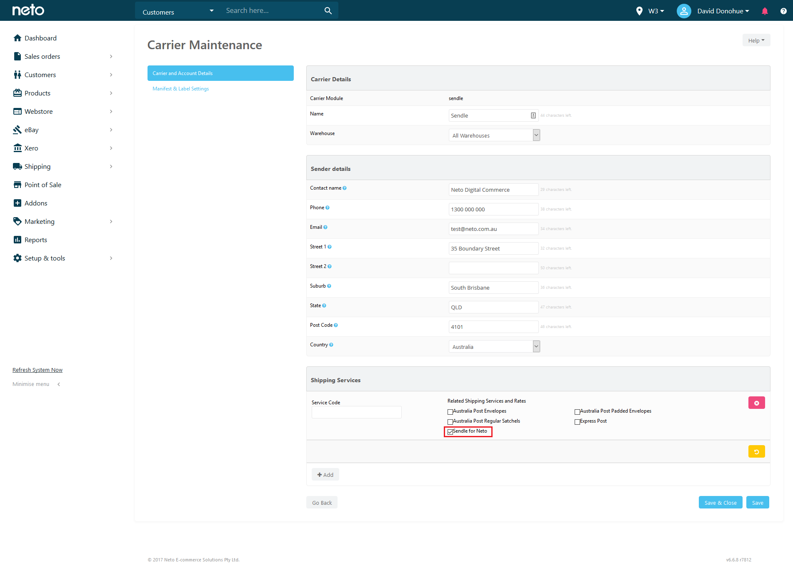This screenshot has height=576, width=793.
Task: Click the Webstore window icon
Action: point(18,111)
